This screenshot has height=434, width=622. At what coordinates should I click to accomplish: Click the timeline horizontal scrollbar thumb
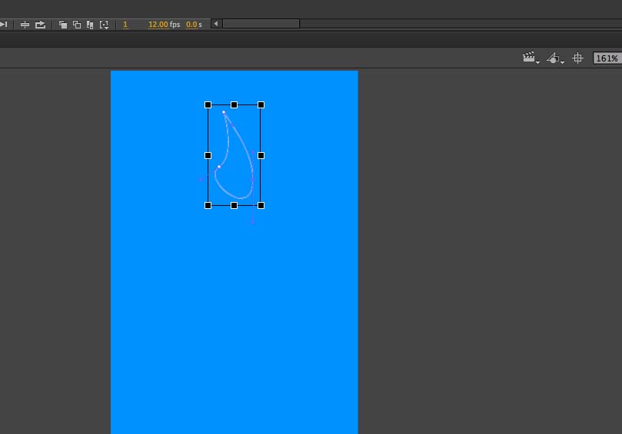[261, 23]
